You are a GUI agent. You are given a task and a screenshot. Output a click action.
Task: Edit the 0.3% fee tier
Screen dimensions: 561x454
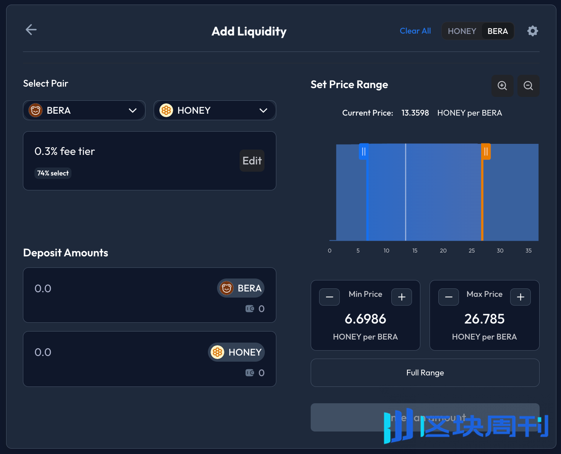point(252,161)
